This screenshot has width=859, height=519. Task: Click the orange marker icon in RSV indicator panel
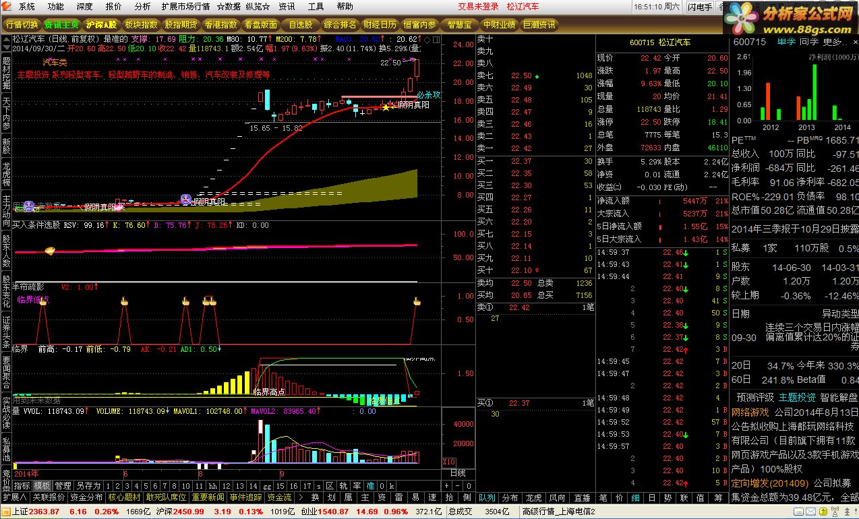(50, 251)
